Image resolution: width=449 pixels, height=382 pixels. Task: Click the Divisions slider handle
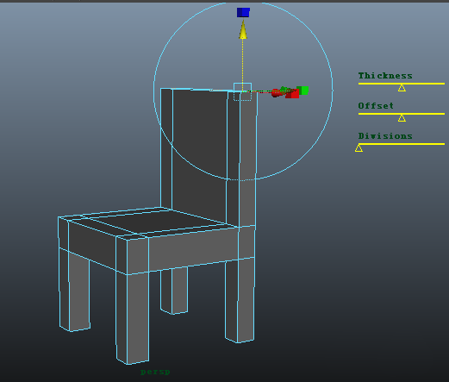coord(359,148)
